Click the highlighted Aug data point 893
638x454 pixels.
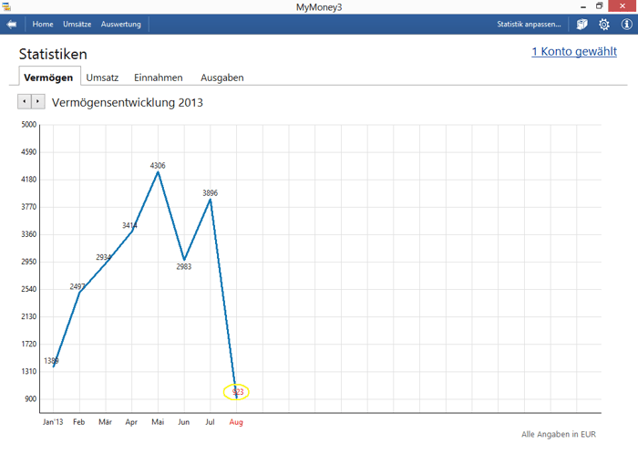(236, 393)
